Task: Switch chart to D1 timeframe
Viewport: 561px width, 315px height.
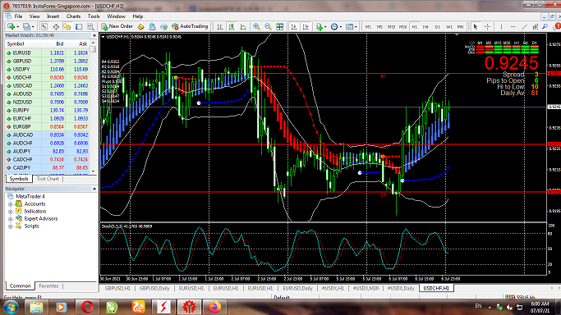Action: (x=437, y=27)
